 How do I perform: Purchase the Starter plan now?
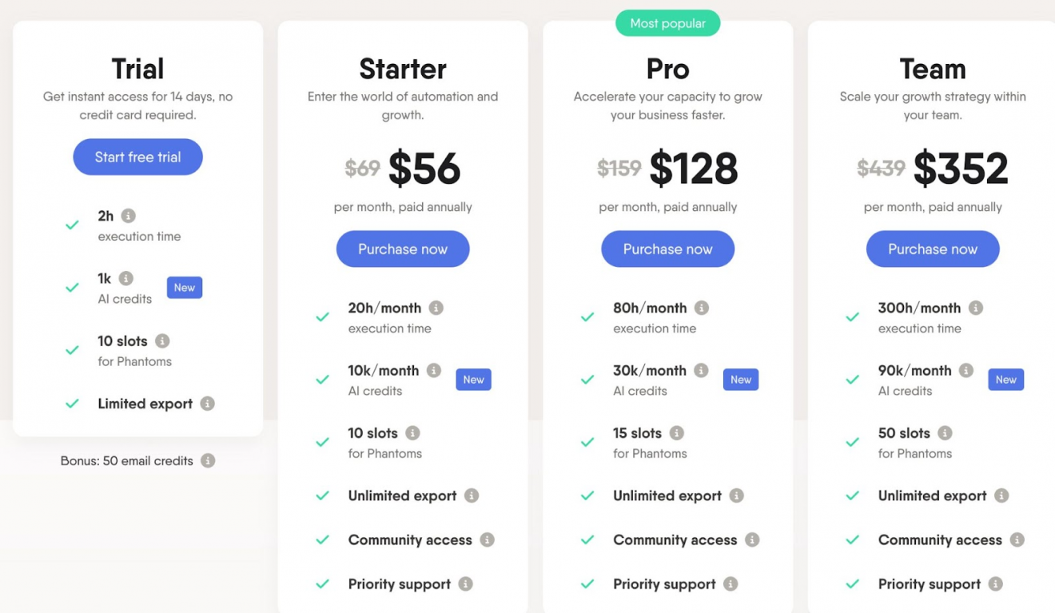[403, 249]
